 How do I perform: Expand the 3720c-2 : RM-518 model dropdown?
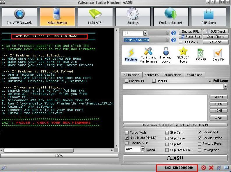[168, 40]
